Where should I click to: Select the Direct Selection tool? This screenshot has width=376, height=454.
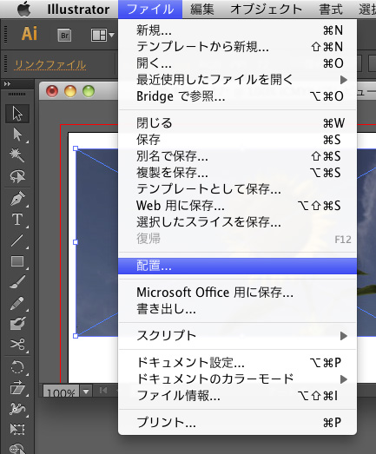click(x=17, y=135)
